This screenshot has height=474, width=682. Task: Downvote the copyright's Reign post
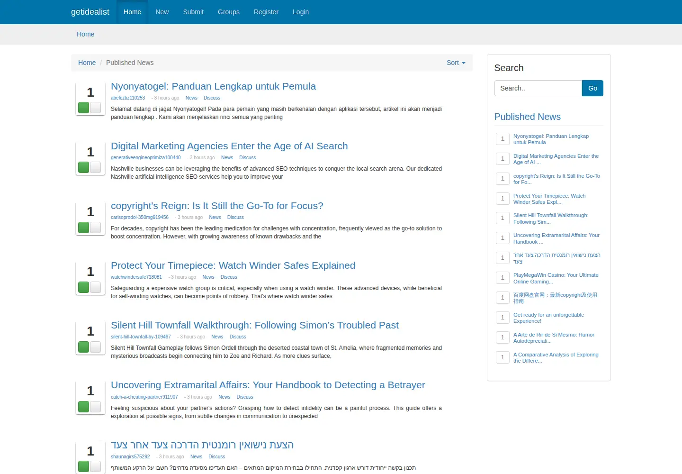pos(95,228)
